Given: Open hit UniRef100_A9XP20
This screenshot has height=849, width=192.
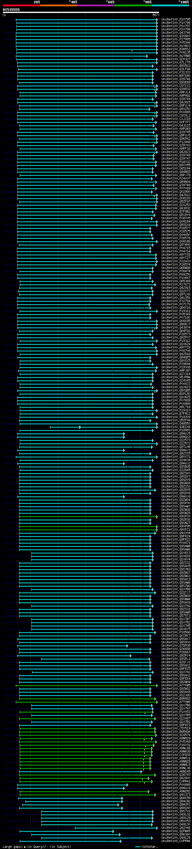Looking at the screenshot, I should (x=175, y=517).
